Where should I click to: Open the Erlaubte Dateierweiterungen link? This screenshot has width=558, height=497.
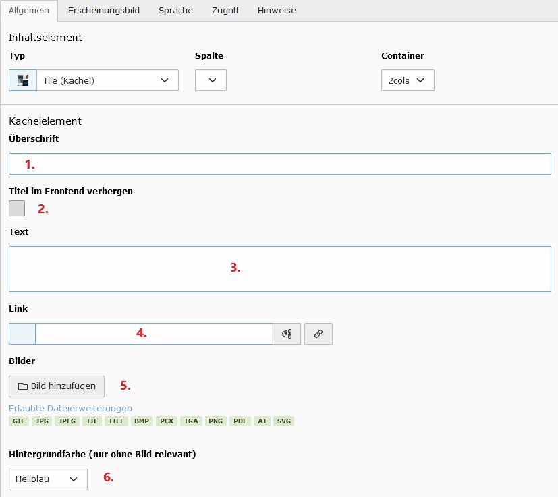(x=70, y=408)
